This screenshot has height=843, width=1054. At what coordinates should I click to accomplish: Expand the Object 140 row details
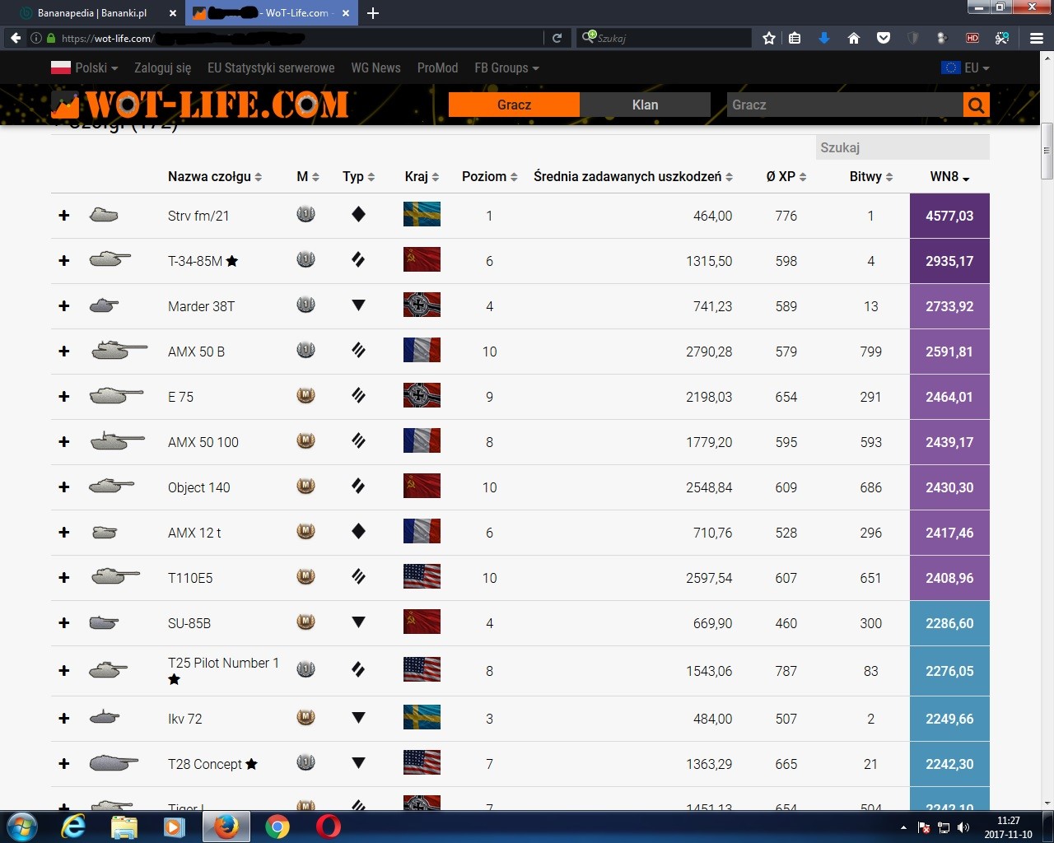(x=64, y=487)
